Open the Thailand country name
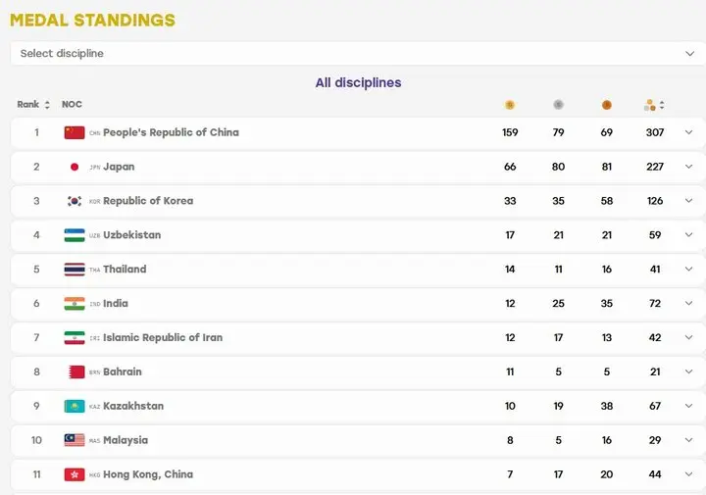The image size is (706, 495). tap(125, 270)
